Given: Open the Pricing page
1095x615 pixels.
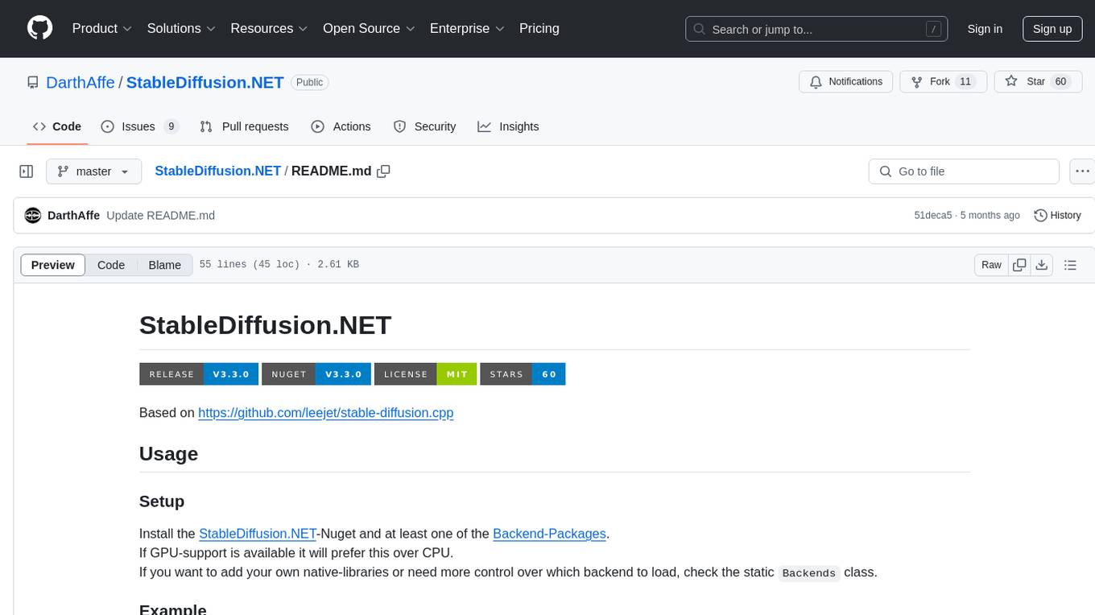Looking at the screenshot, I should (x=539, y=28).
